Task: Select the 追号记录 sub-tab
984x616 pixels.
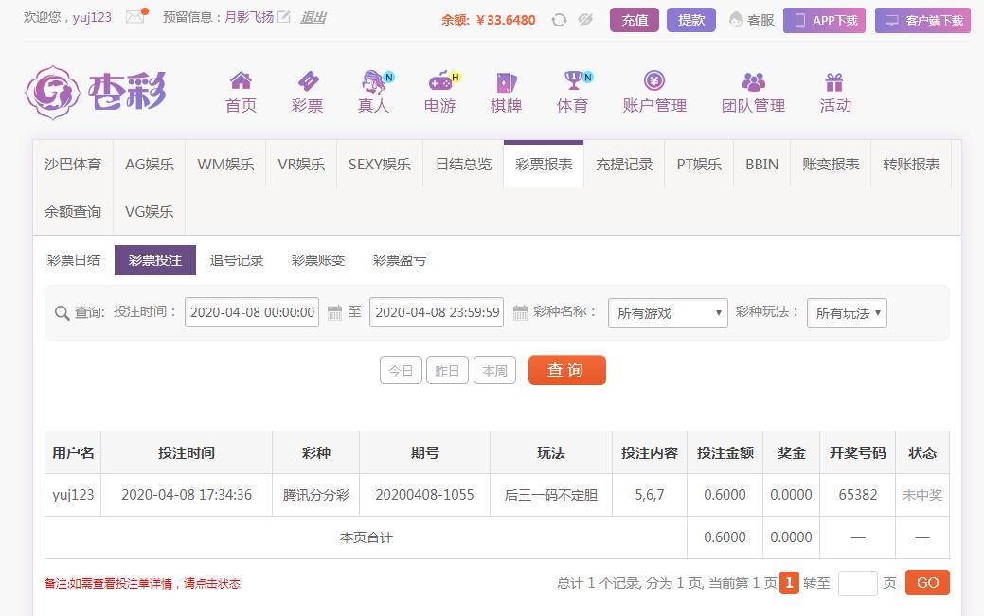Action: coord(237,260)
